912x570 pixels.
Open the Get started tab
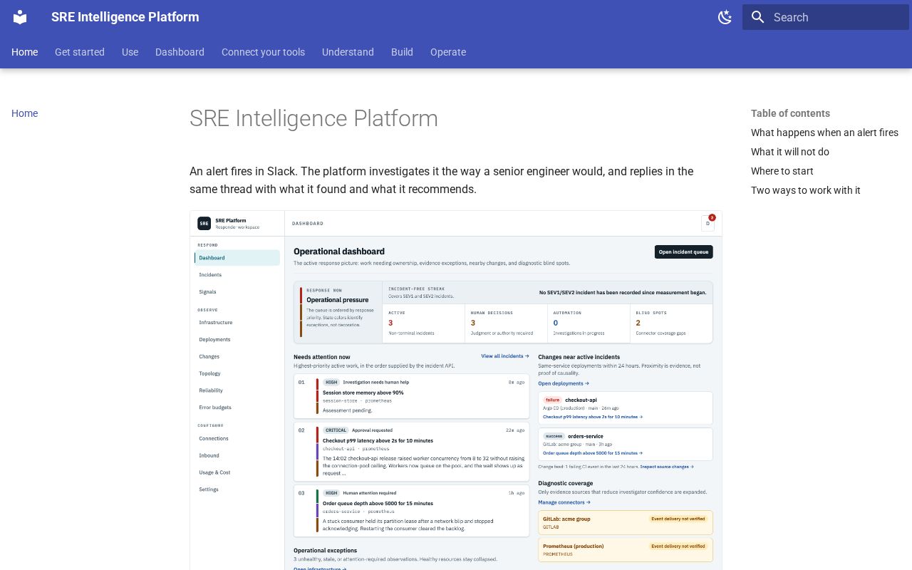tap(80, 52)
